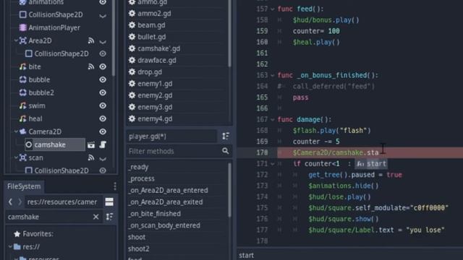The image size is (463, 260).
Task: Open signals of Area2D node
Action: [x=91, y=41]
